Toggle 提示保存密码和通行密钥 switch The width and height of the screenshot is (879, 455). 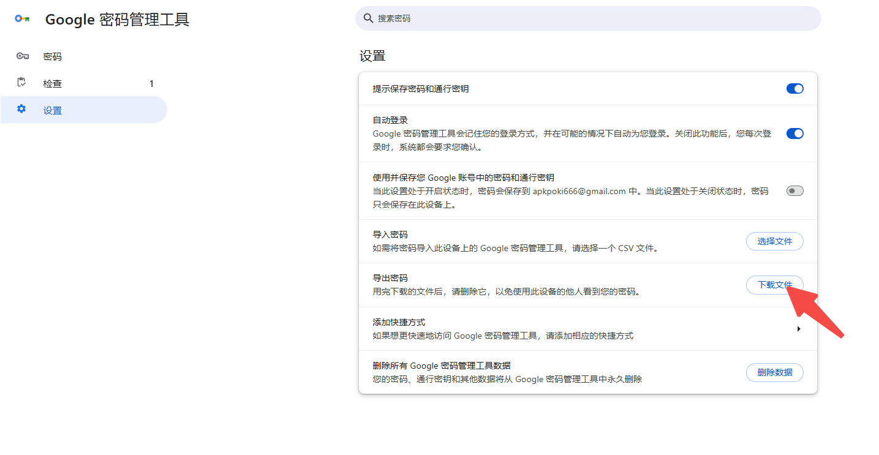point(794,89)
